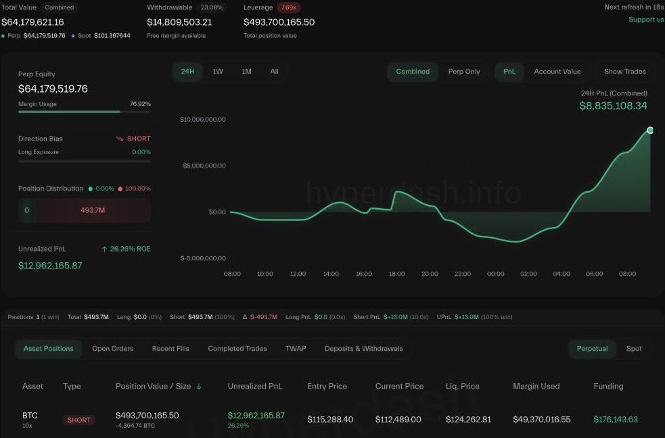Switch positions view to Spot
The height and width of the screenshot is (438, 665).
tap(634, 349)
